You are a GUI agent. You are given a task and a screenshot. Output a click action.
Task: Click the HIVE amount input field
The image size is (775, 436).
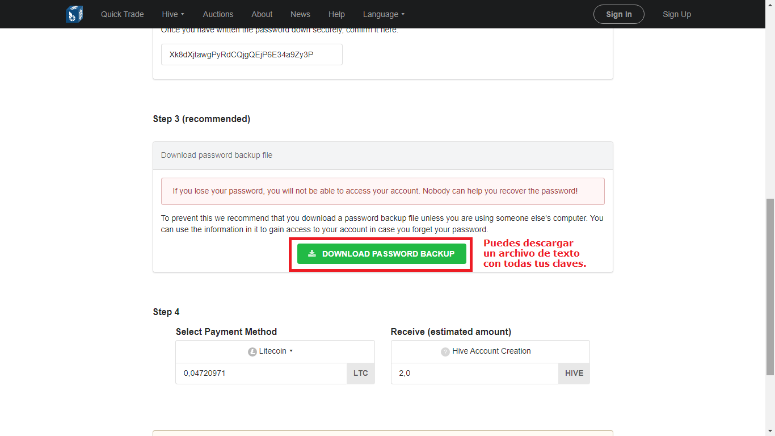(475, 374)
